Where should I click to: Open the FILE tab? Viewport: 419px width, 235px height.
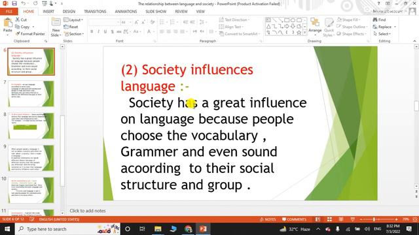tap(9, 12)
